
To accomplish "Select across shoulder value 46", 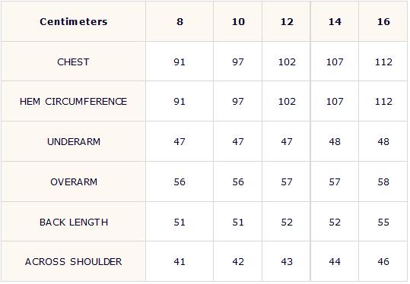I will click(383, 261).
